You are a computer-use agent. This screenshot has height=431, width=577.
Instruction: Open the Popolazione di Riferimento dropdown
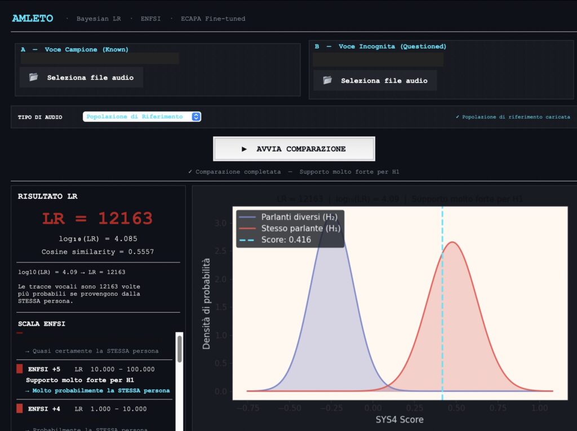tap(141, 117)
